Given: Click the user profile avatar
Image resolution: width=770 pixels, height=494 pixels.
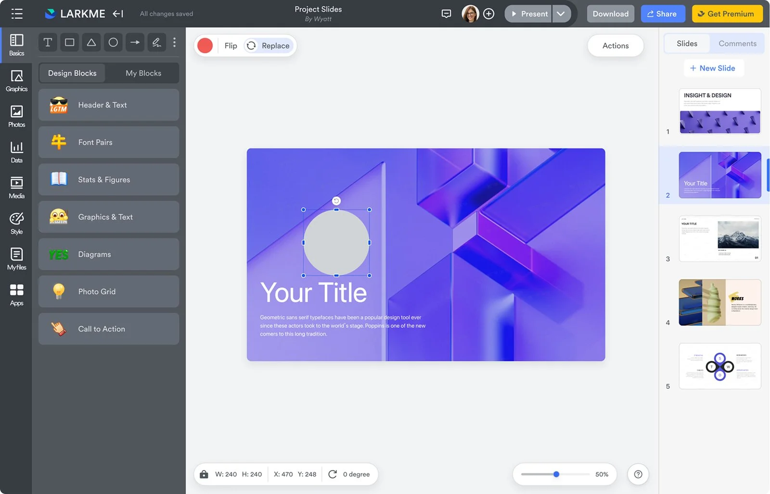Looking at the screenshot, I should click(x=470, y=13).
